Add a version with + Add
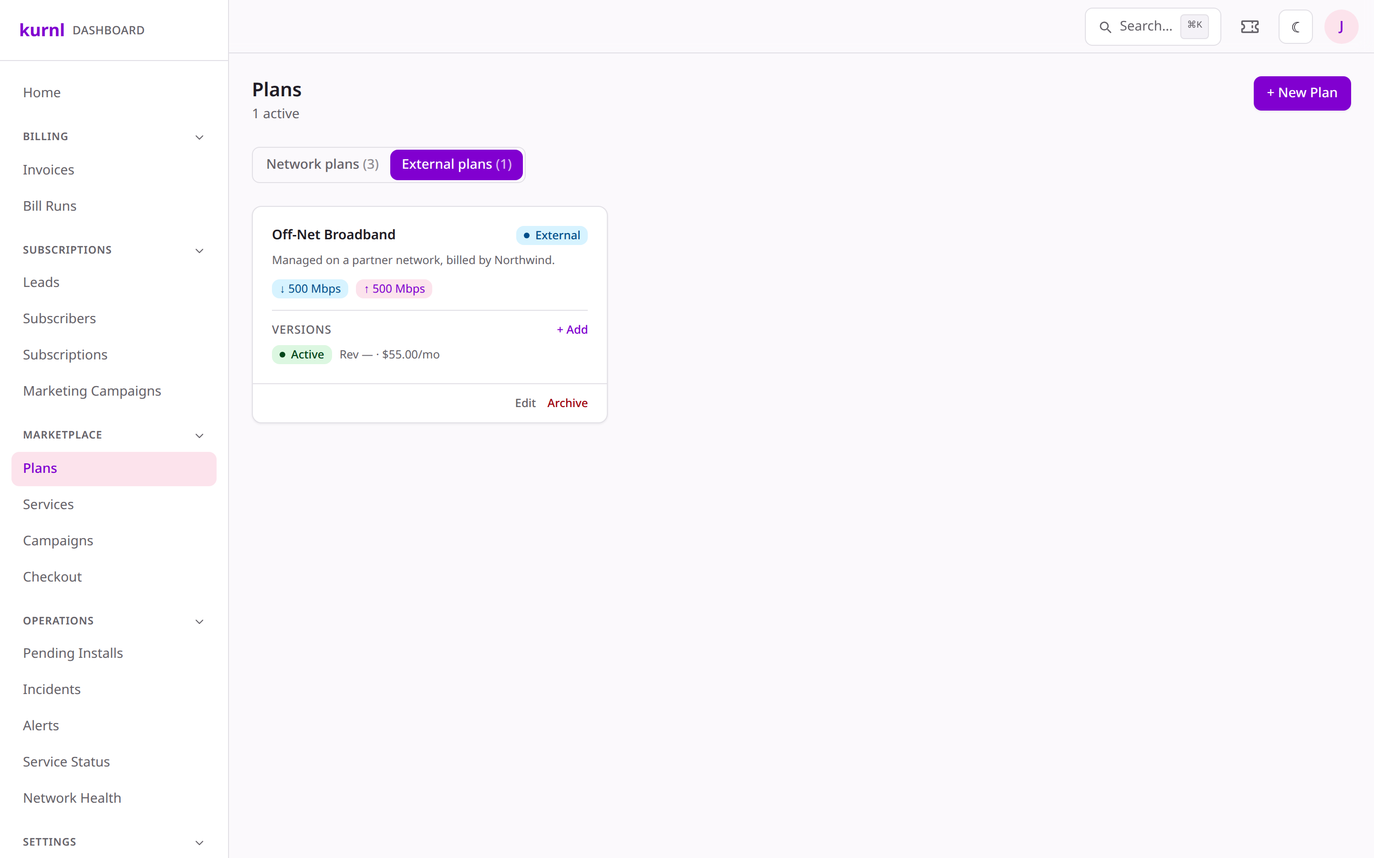 [572, 330]
